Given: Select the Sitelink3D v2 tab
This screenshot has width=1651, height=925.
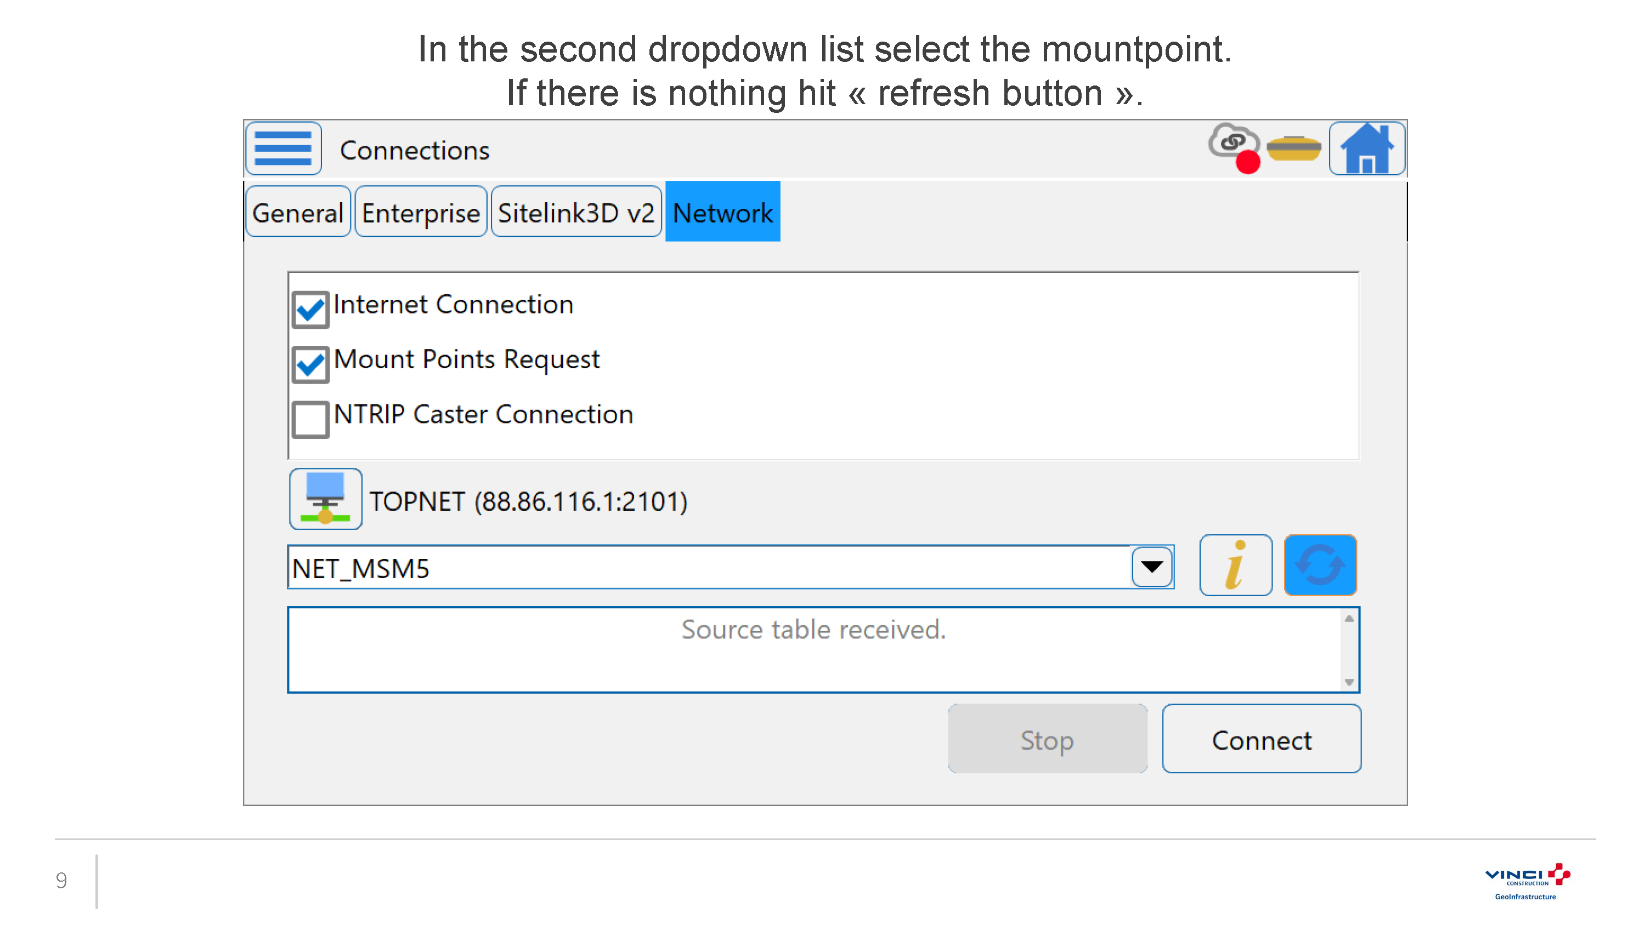Looking at the screenshot, I should coord(576,212).
